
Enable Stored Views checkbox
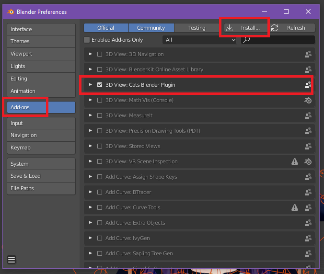[100, 146]
